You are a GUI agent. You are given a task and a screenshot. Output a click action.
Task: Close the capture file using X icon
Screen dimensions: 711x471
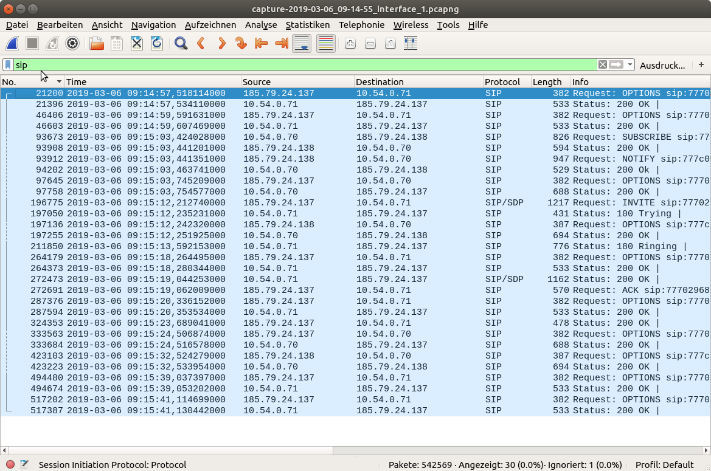(x=137, y=44)
